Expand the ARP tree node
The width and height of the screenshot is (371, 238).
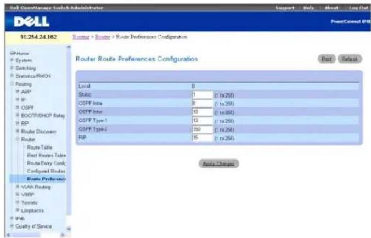(x=17, y=92)
